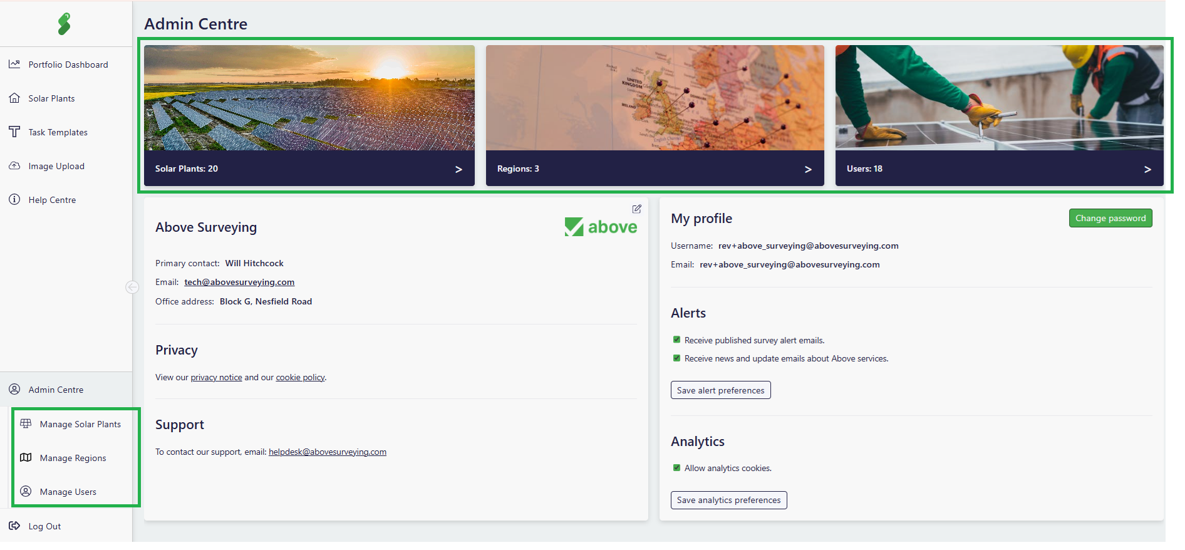
Task: Open Manage Regions in sidebar
Action: pyautogui.click(x=73, y=458)
